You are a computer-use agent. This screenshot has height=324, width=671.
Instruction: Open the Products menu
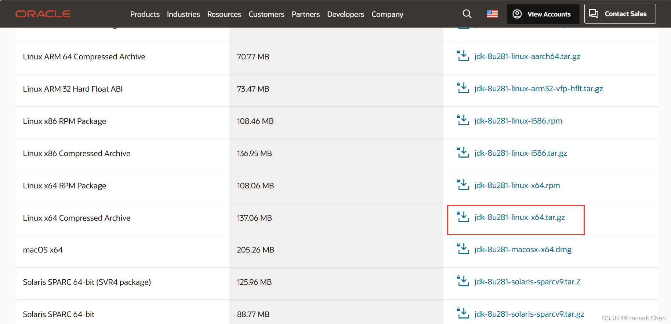pos(145,14)
